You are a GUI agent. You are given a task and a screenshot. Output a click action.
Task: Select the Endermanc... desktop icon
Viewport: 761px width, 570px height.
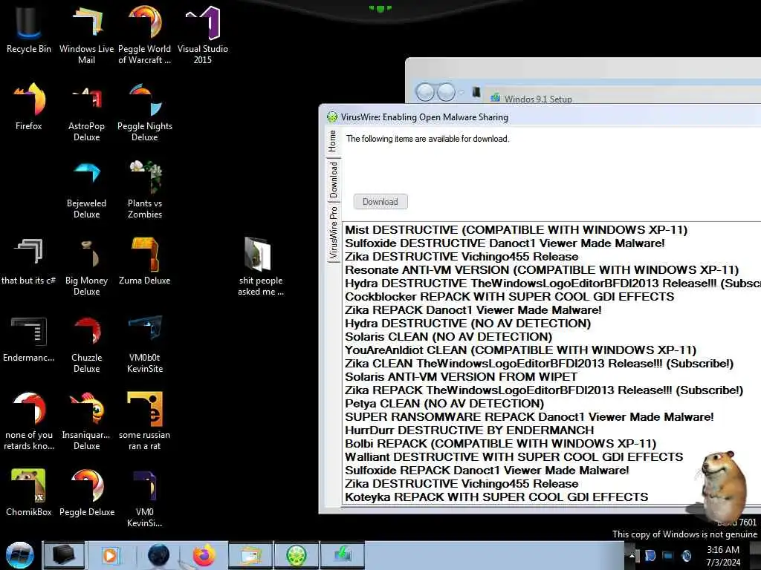click(x=28, y=338)
